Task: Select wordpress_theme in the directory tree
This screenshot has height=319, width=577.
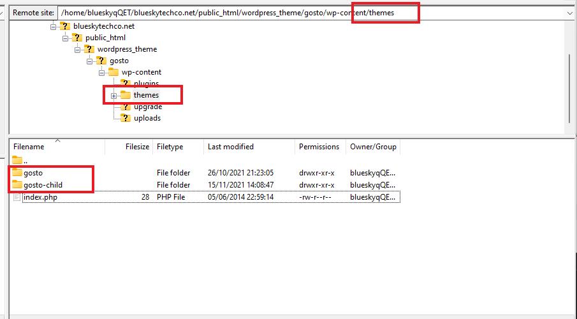Action: click(127, 49)
